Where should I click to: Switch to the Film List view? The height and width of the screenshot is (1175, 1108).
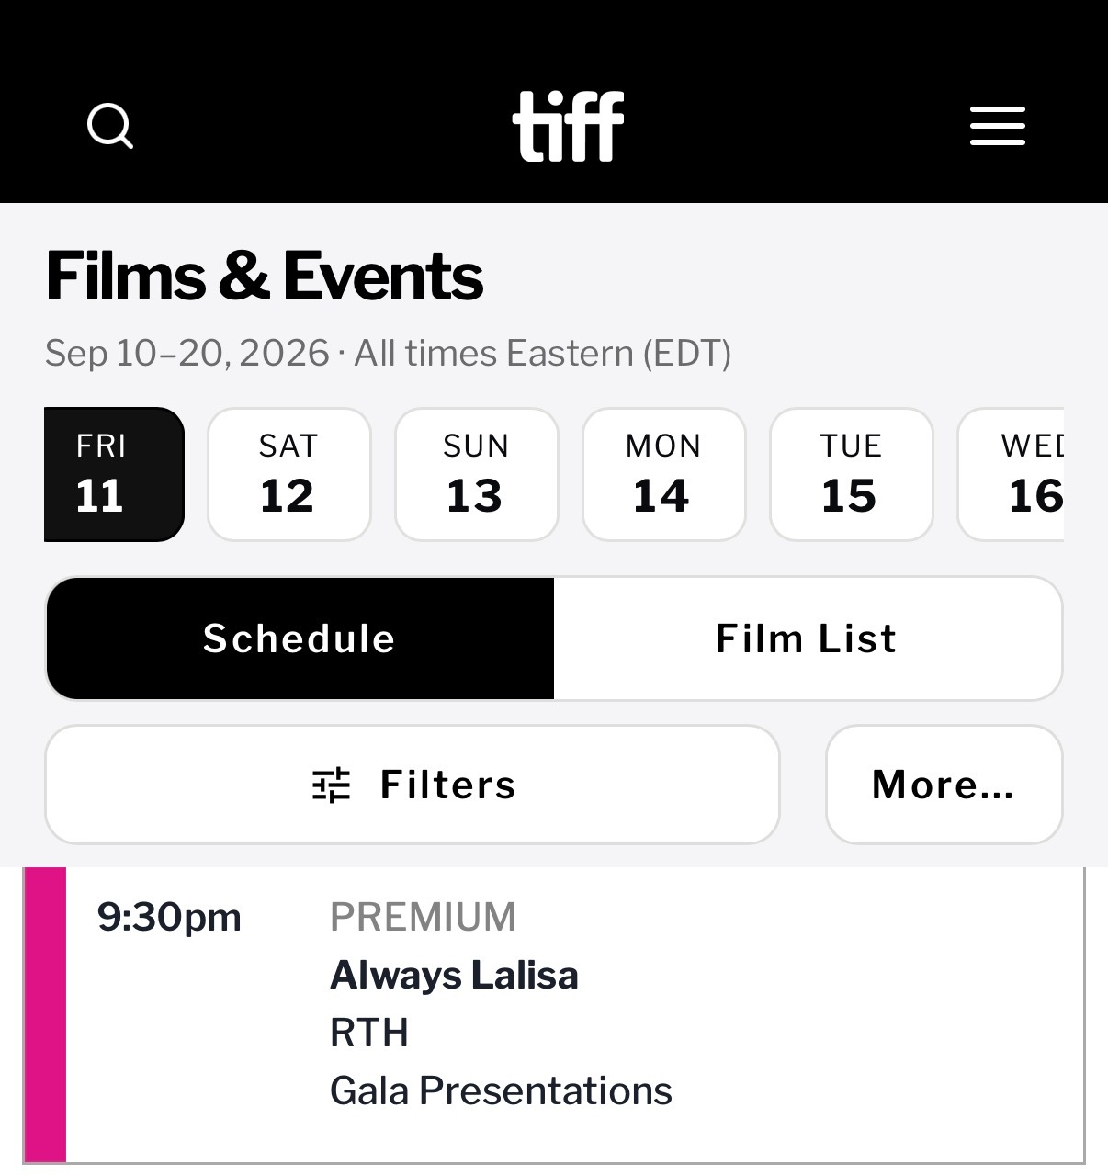808,638
